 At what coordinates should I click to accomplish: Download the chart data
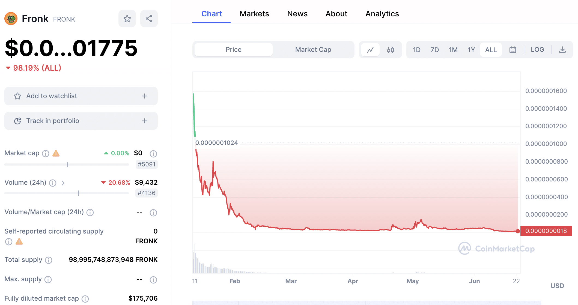[562, 50]
